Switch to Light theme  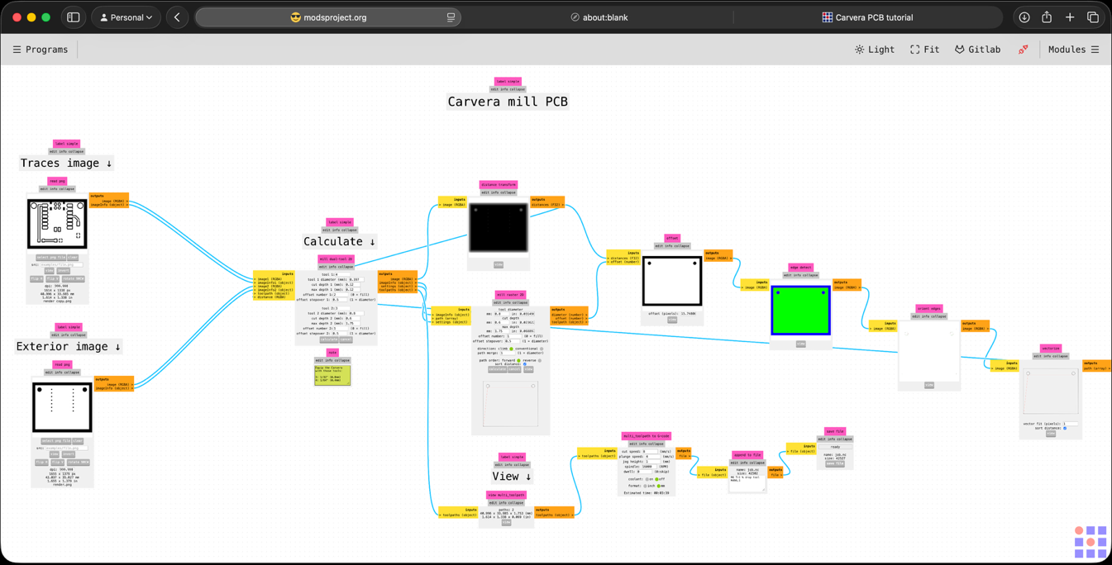click(875, 50)
